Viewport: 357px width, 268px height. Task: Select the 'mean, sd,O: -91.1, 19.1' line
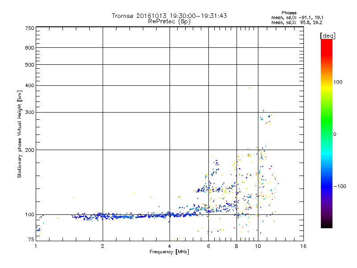coord(297,17)
